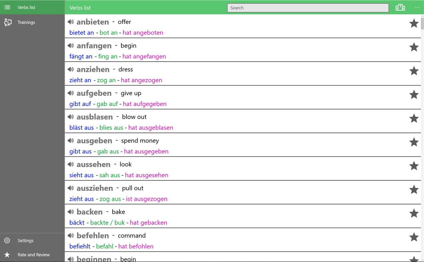Screen dimensions: 424x262
Task: Select the Verbs list section
Action: (27, 7)
